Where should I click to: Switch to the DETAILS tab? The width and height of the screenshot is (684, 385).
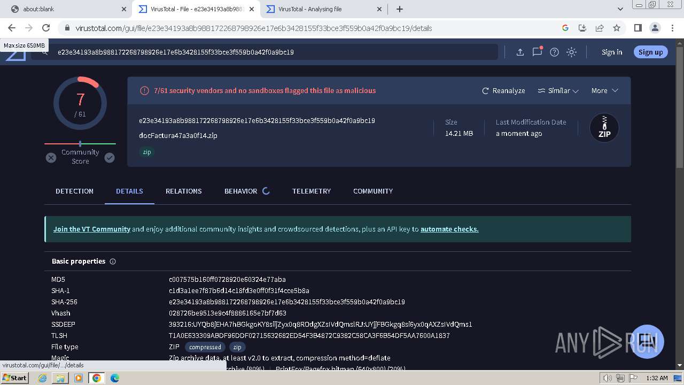coord(129,191)
